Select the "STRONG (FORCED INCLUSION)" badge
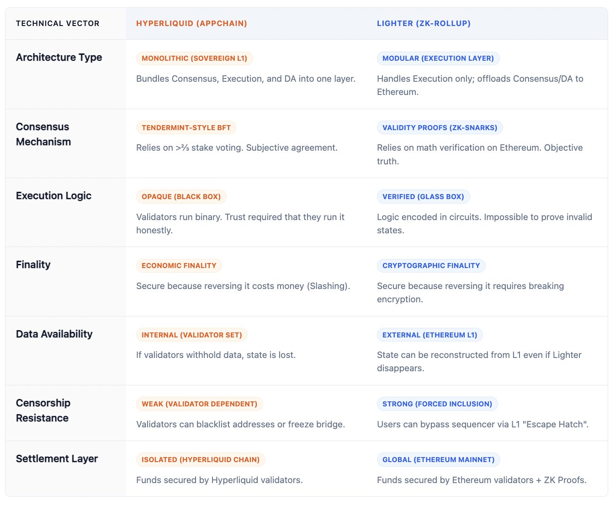Image resolution: width=615 pixels, height=505 pixels. tap(437, 404)
